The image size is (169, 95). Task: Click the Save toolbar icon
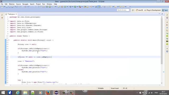tap(7, 7)
